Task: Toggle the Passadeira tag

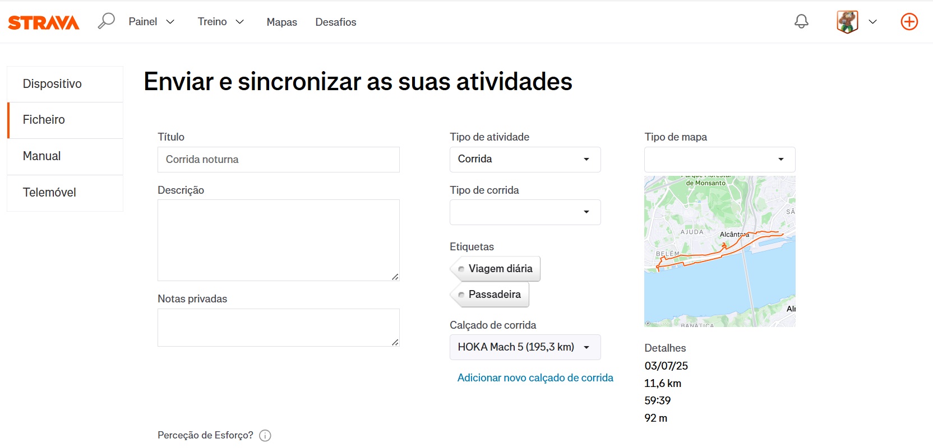Action: 489,295
